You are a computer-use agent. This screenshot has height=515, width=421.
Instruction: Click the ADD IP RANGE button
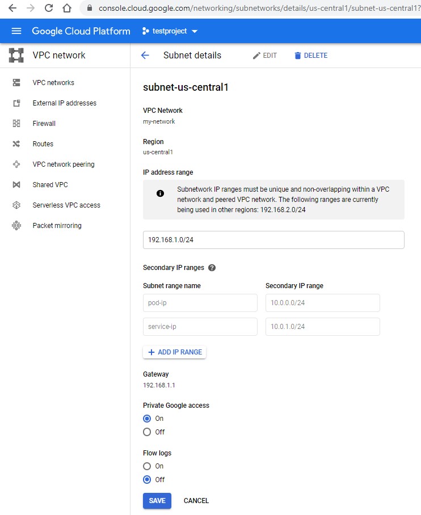[175, 352]
